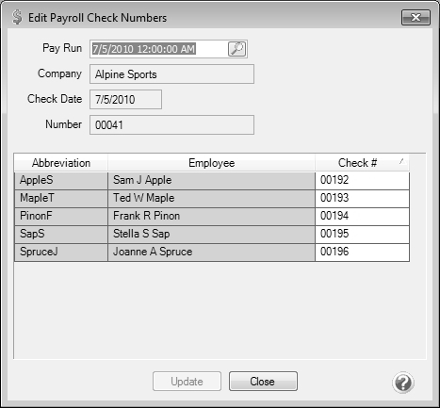This screenshot has width=440, height=408.
Task: Select the Stella S Sap employee cell
Action: tap(211, 234)
